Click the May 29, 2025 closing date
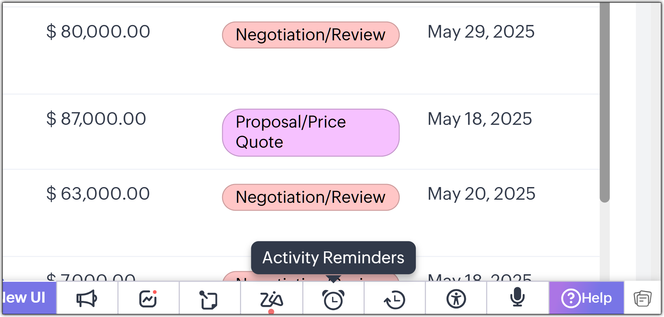The image size is (664, 317). (x=481, y=32)
